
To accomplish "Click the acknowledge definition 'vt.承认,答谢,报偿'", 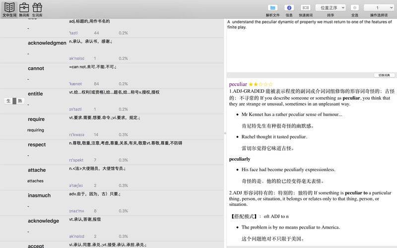I will [85, 219].
